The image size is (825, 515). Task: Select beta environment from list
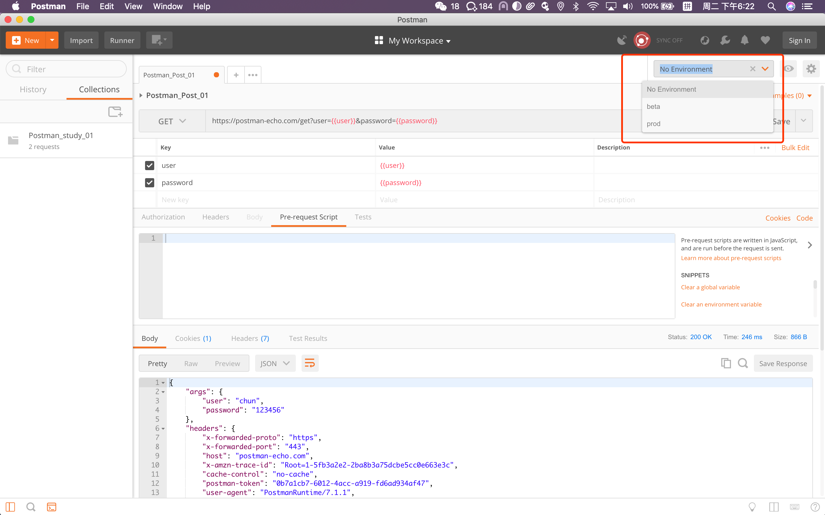pos(707,106)
